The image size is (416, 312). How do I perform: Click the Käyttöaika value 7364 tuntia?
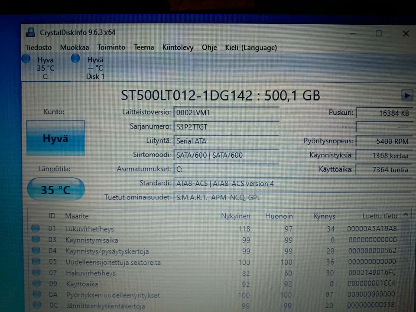click(x=384, y=169)
